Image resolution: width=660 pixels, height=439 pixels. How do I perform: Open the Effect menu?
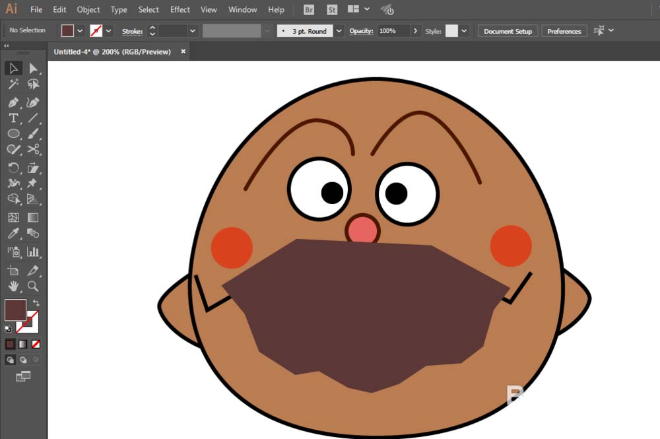click(180, 10)
